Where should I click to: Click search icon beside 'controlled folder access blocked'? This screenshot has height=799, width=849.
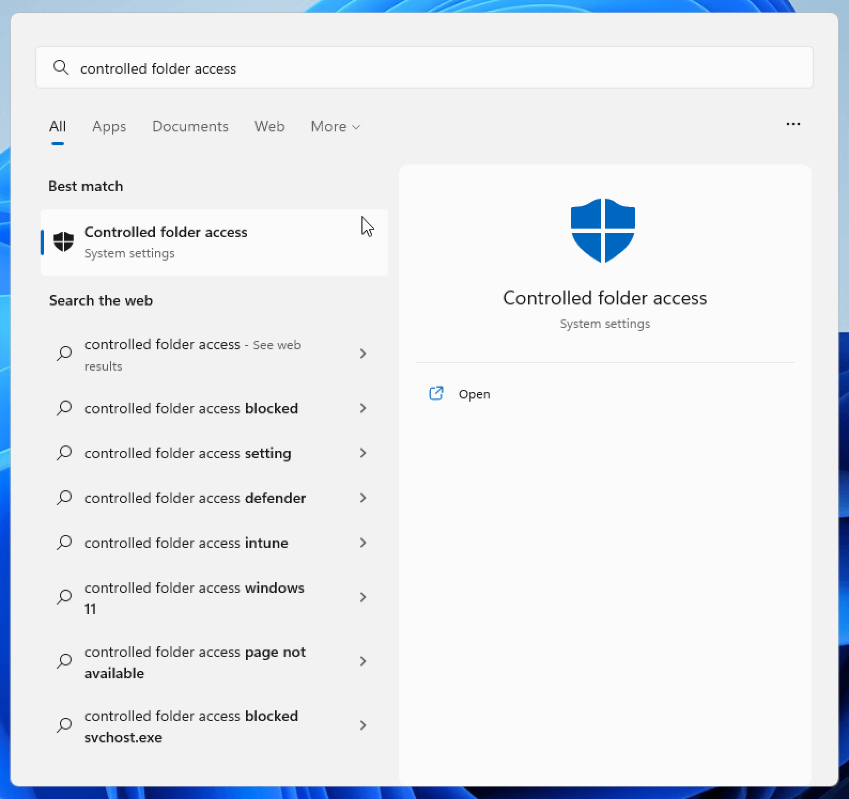(65, 408)
